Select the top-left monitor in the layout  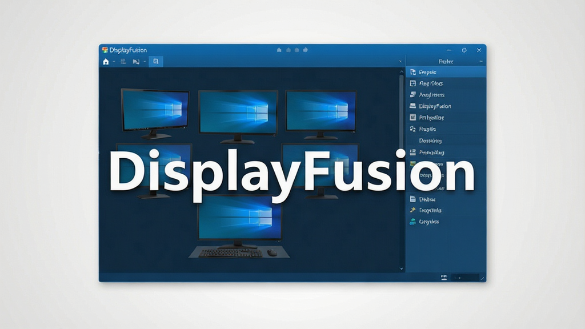[x=155, y=114]
